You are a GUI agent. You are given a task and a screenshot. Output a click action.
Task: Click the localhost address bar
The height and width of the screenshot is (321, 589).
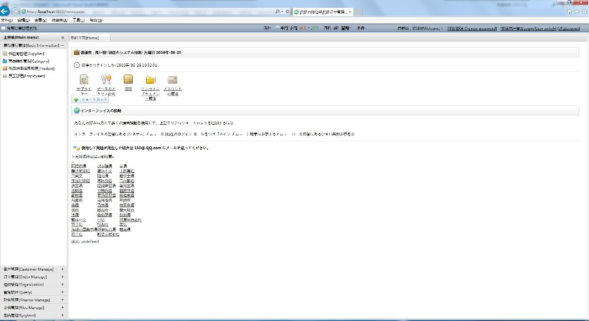click(x=151, y=12)
